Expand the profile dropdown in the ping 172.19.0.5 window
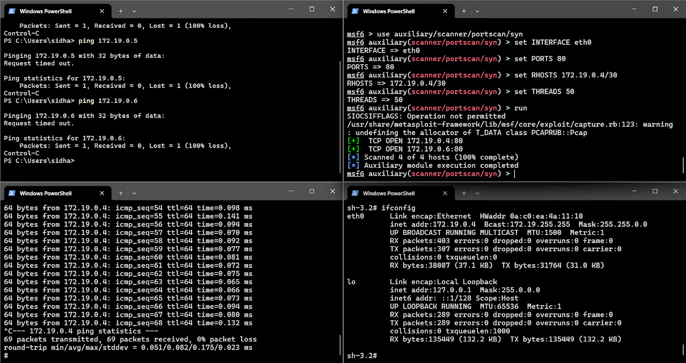The image size is (686, 363). [134, 11]
